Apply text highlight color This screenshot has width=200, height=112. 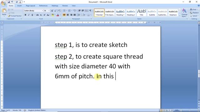point(53,15)
